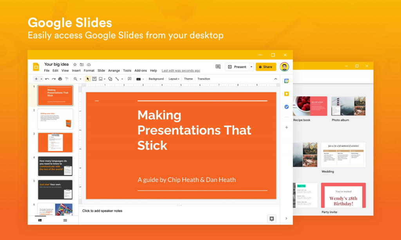This screenshot has width=401, height=240.
Task: Open the input tools keyboard dropdown
Action: (x=140, y=79)
